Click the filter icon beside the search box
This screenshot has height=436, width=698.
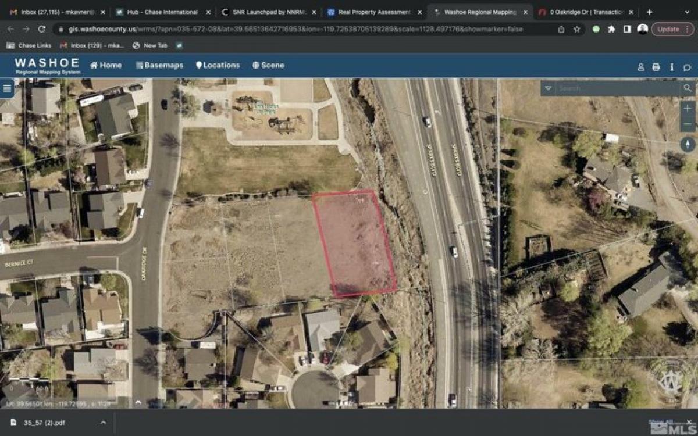tap(547, 88)
